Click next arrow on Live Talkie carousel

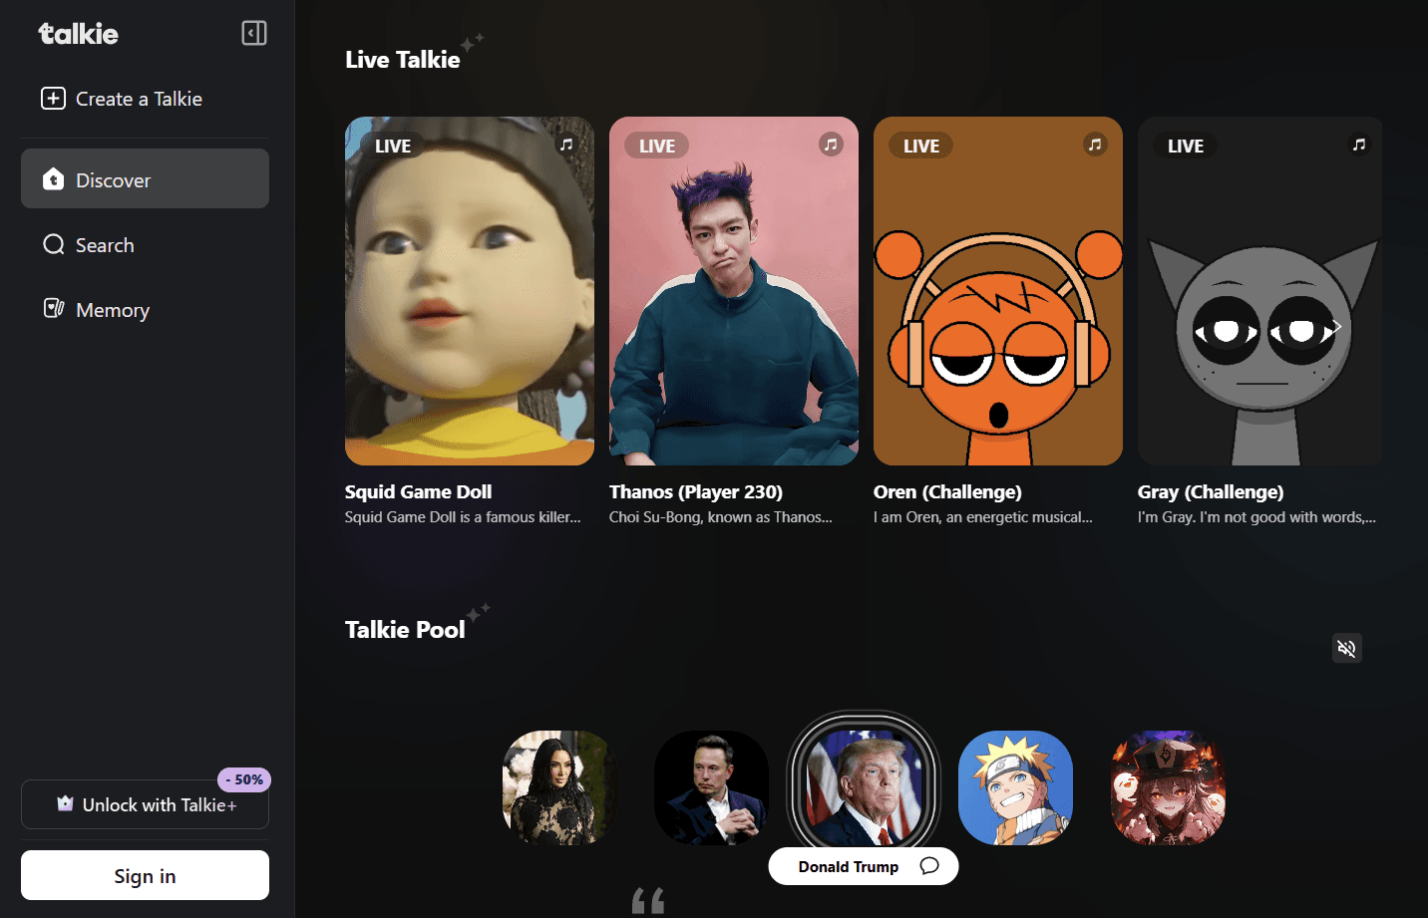click(x=1336, y=326)
